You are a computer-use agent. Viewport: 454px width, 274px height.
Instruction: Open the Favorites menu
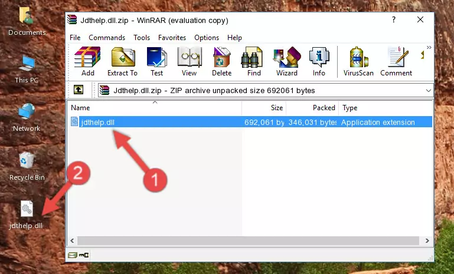(172, 38)
